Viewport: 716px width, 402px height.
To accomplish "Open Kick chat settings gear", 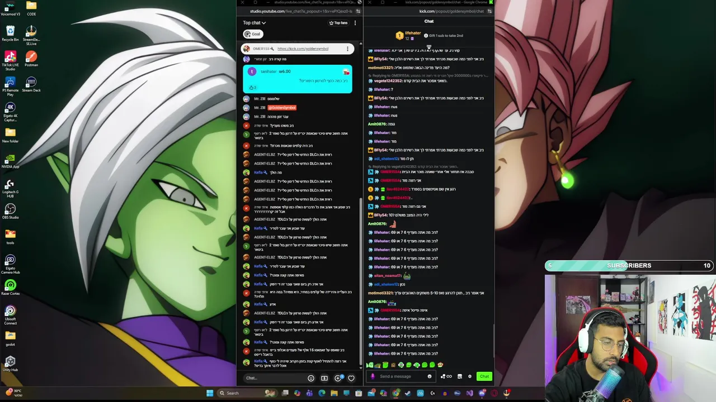I will [470, 376].
